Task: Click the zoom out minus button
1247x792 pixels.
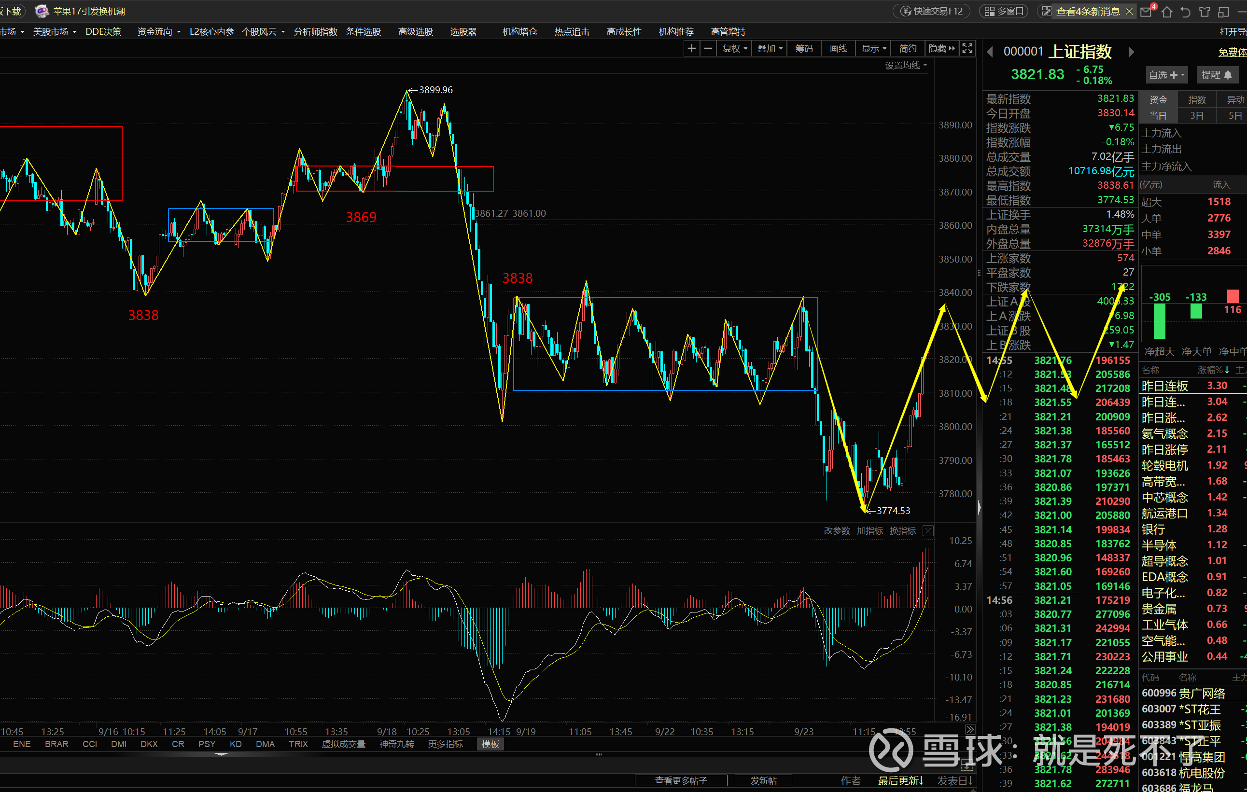Action: (708, 48)
